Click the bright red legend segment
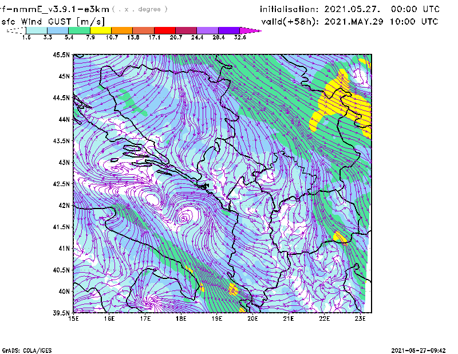Image resolution: width=458 pixels, height=354 pixels. click(x=165, y=30)
